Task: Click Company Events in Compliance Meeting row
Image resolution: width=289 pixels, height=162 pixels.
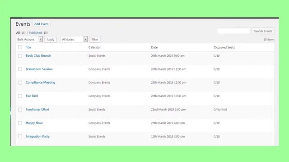Action: click(x=99, y=83)
